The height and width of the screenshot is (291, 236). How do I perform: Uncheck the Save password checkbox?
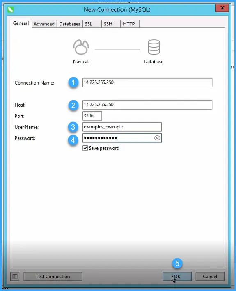point(85,148)
